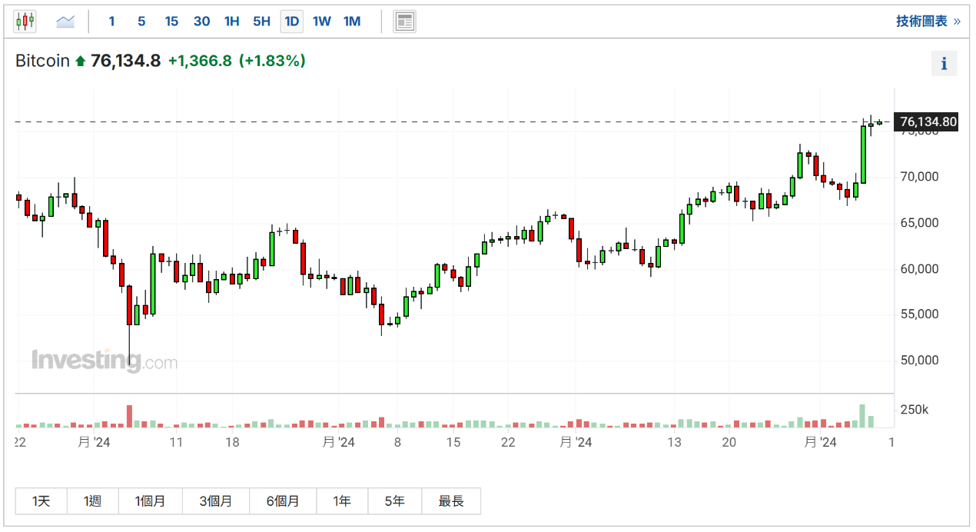Screen dimensions: 976x532
Task: Open the 技術圖表 link
Action: coord(928,22)
